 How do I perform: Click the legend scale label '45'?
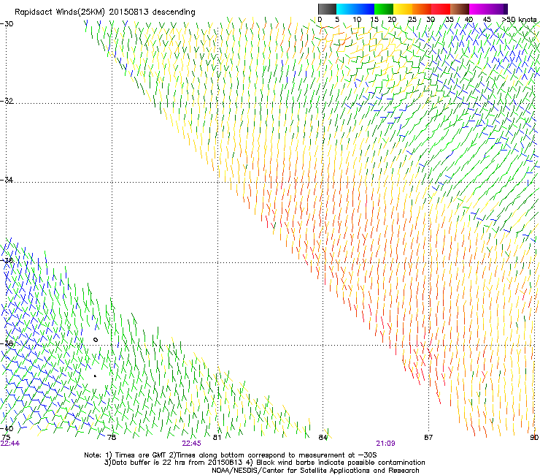point(487,20)
